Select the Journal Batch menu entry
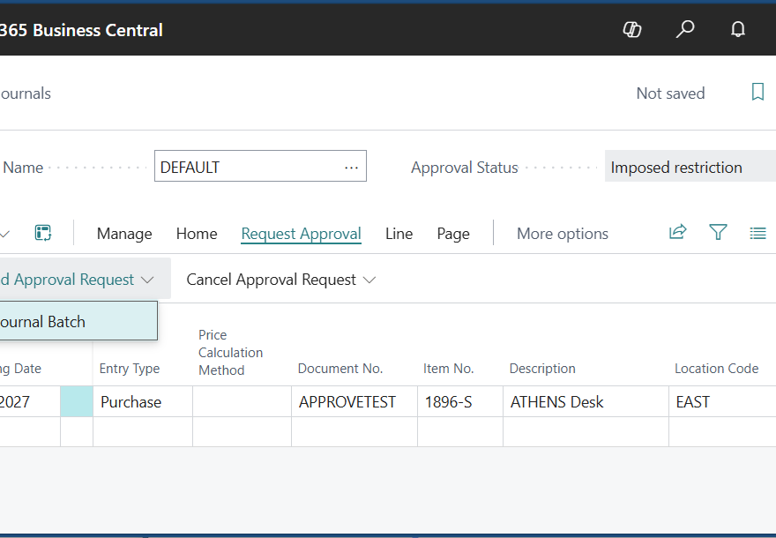Viewport: 776px width, 538px height. [44, 322]
